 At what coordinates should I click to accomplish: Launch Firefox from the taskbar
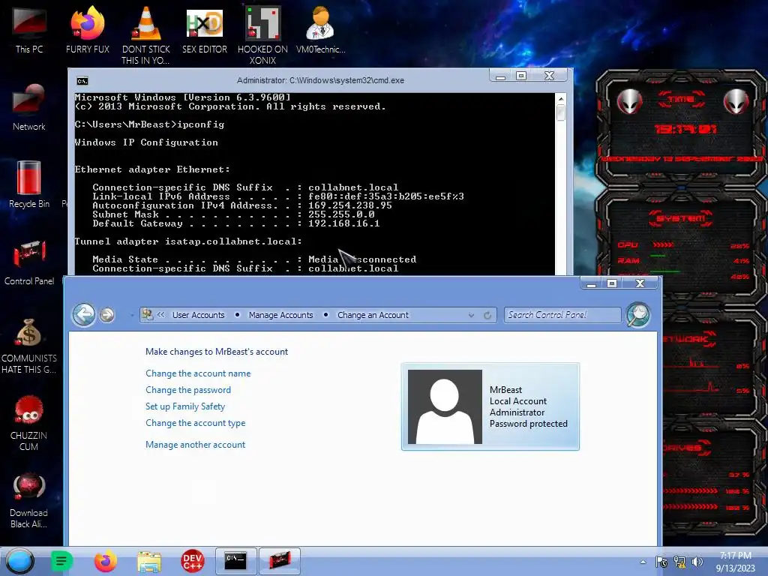tap(105, 561)
